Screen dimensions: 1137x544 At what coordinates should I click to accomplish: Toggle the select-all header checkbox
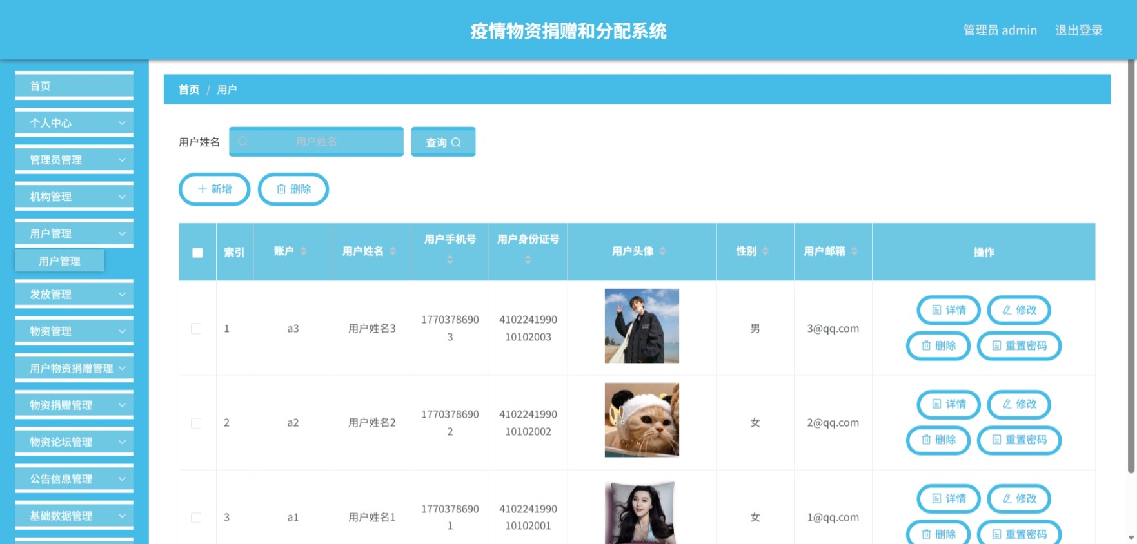point(197,253)
